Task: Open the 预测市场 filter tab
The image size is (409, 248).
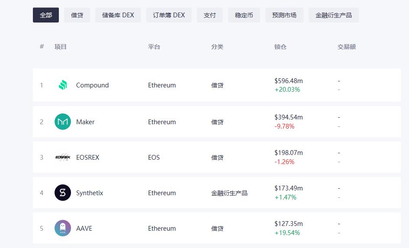Action: [284, 15]
